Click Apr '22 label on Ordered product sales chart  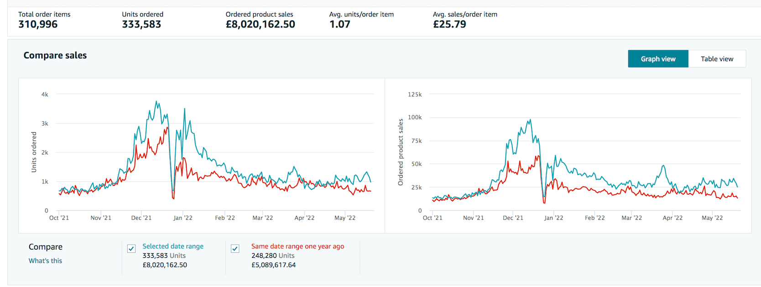(x=672, y=218)
